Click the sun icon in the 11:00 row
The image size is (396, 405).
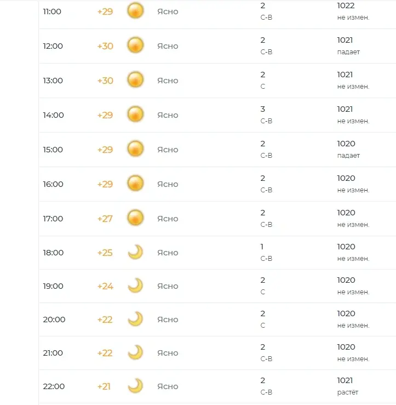click(x=135, y=11)
